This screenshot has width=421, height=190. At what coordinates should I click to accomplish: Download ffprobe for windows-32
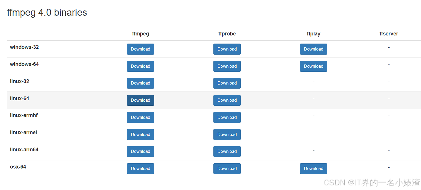(x=227, y=49)
